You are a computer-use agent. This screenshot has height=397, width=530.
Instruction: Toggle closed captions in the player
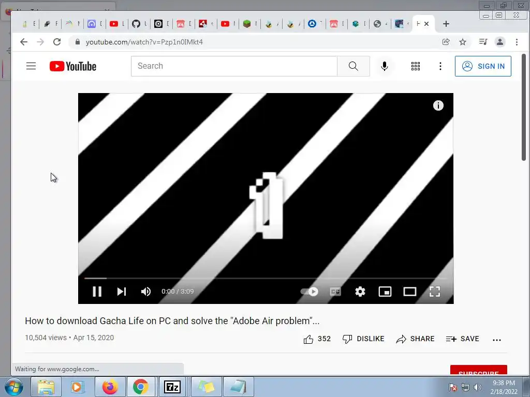click(x=335, y=292)
